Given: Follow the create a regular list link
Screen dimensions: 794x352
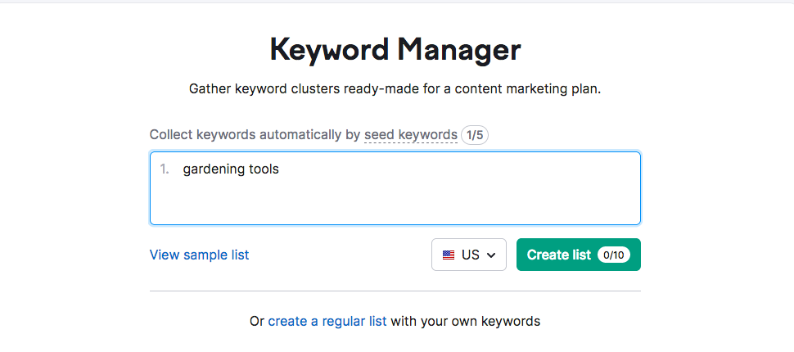Looking at the screenshot, I should coord(327,321).
